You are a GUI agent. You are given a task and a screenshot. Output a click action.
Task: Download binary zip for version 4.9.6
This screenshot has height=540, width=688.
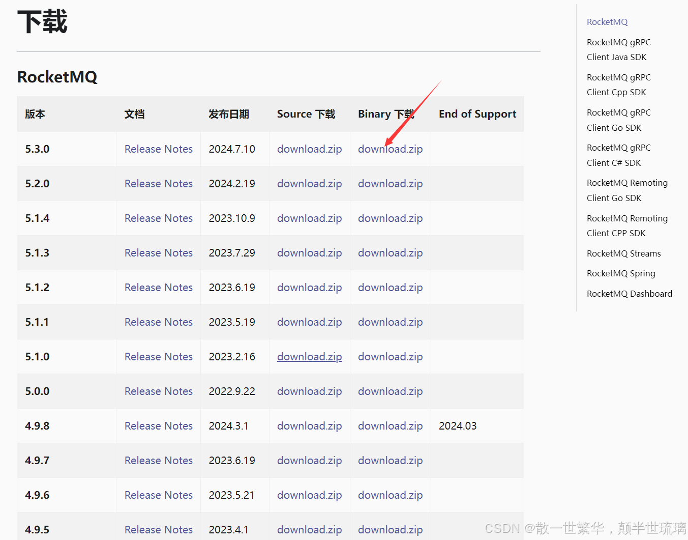(x=390, y=495)
